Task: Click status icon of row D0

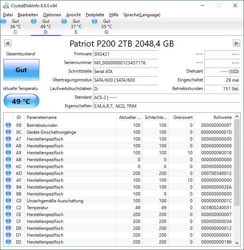Action: click(x=8, y=228)
